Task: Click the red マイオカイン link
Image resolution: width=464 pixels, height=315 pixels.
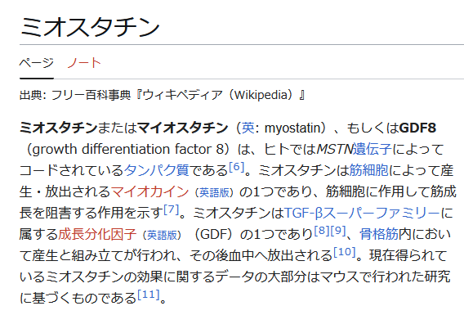Action: point(149,191)
